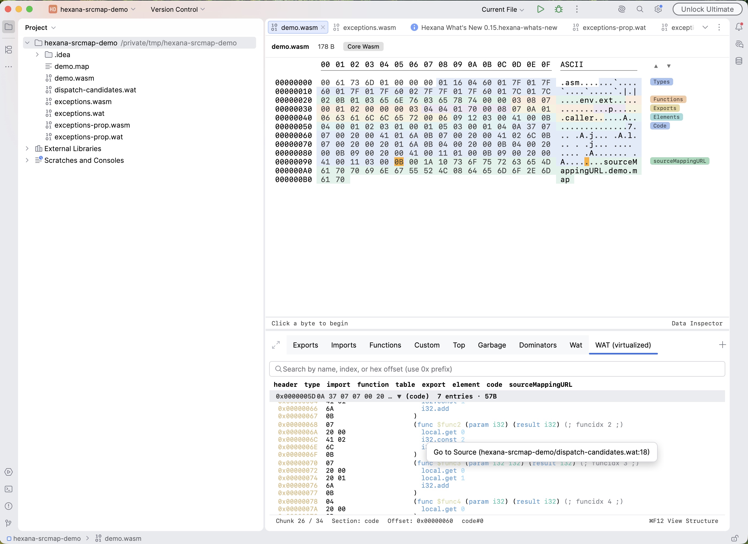Jump to the element section filter link
748x544 pixels.
pyautogui.click(x=466, y=385)
